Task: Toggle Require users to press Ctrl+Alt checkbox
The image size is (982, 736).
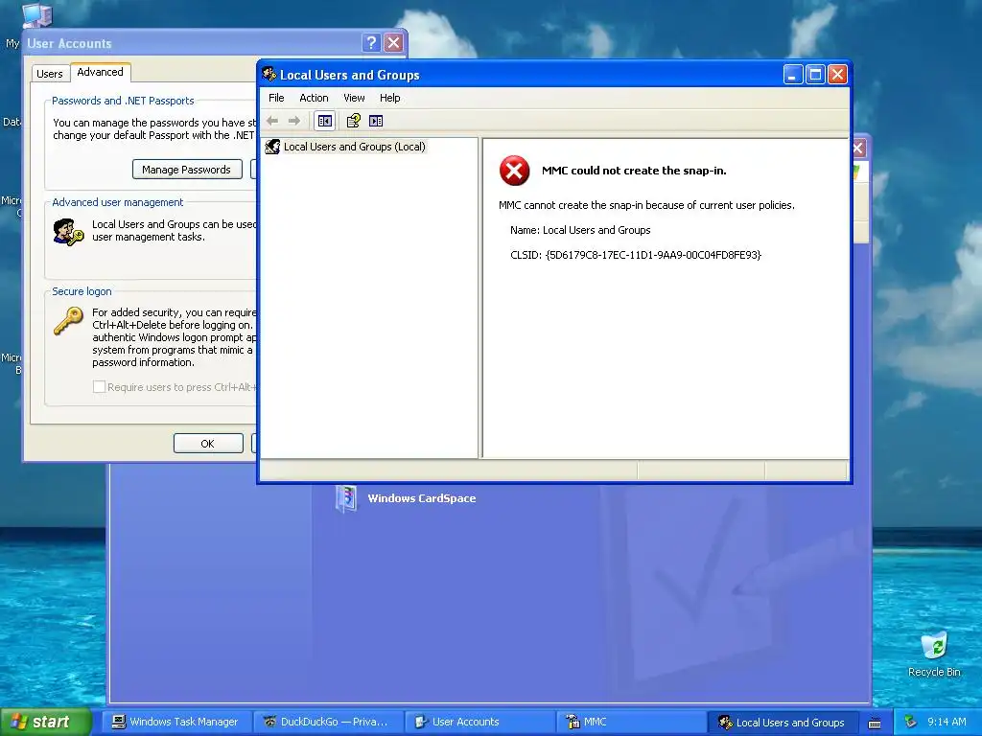Action: click(99, 387)
